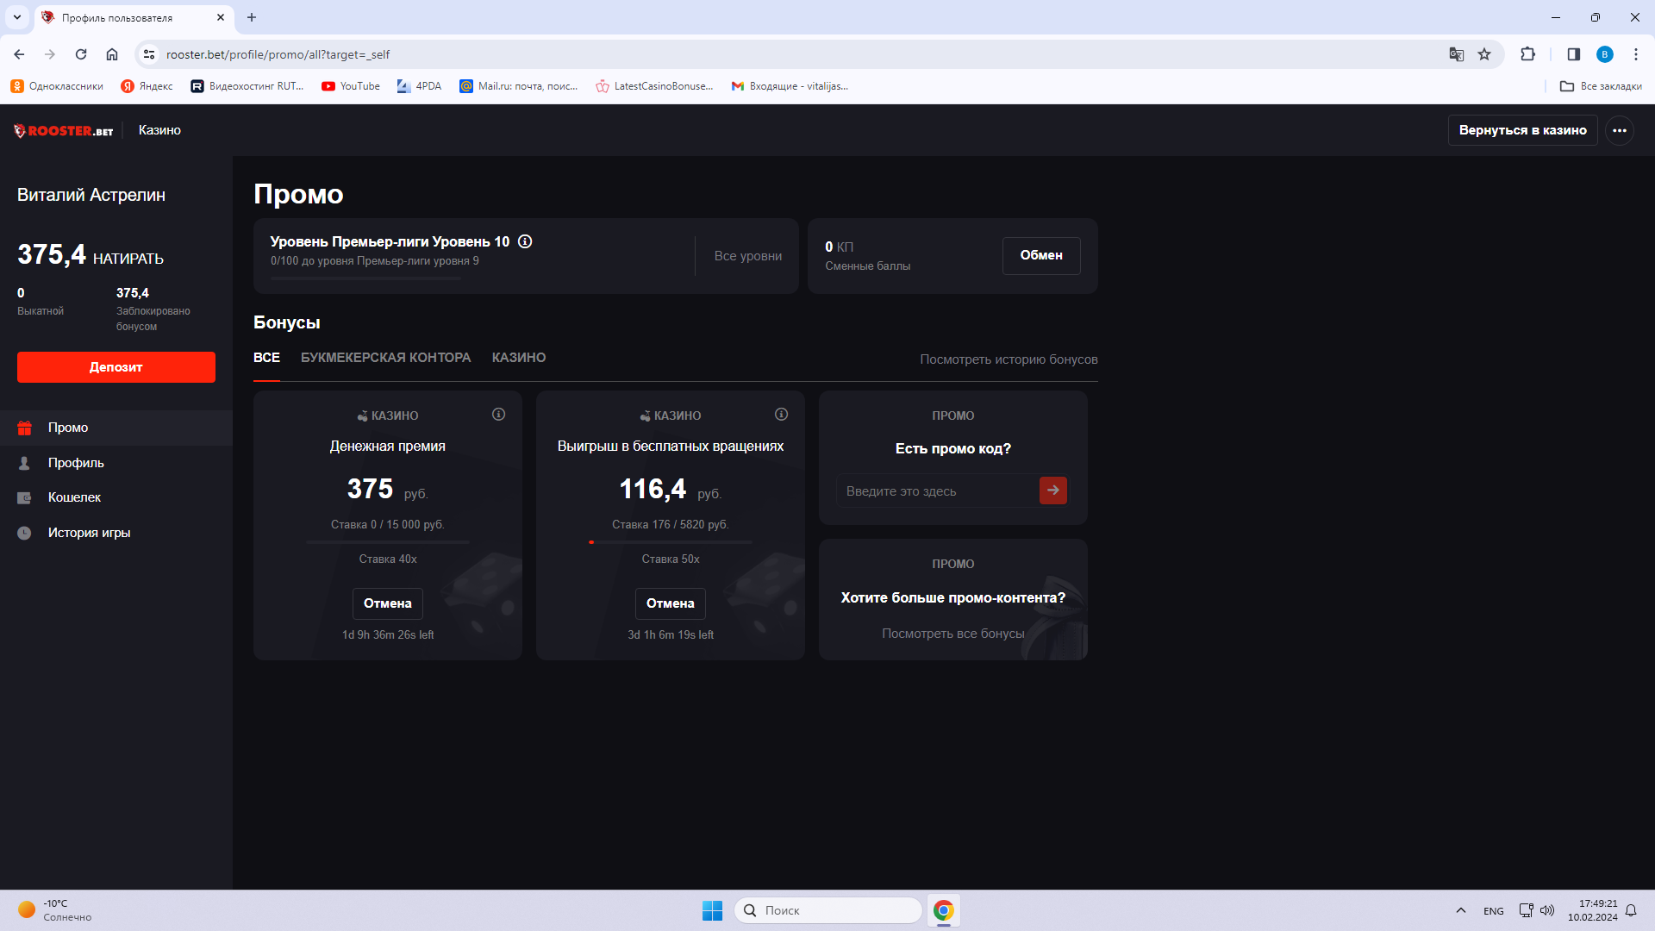Screen dimensions: 1655x931
Task: Focus the promo code input field
Action: pyautogui.click(x=938, y=490)
